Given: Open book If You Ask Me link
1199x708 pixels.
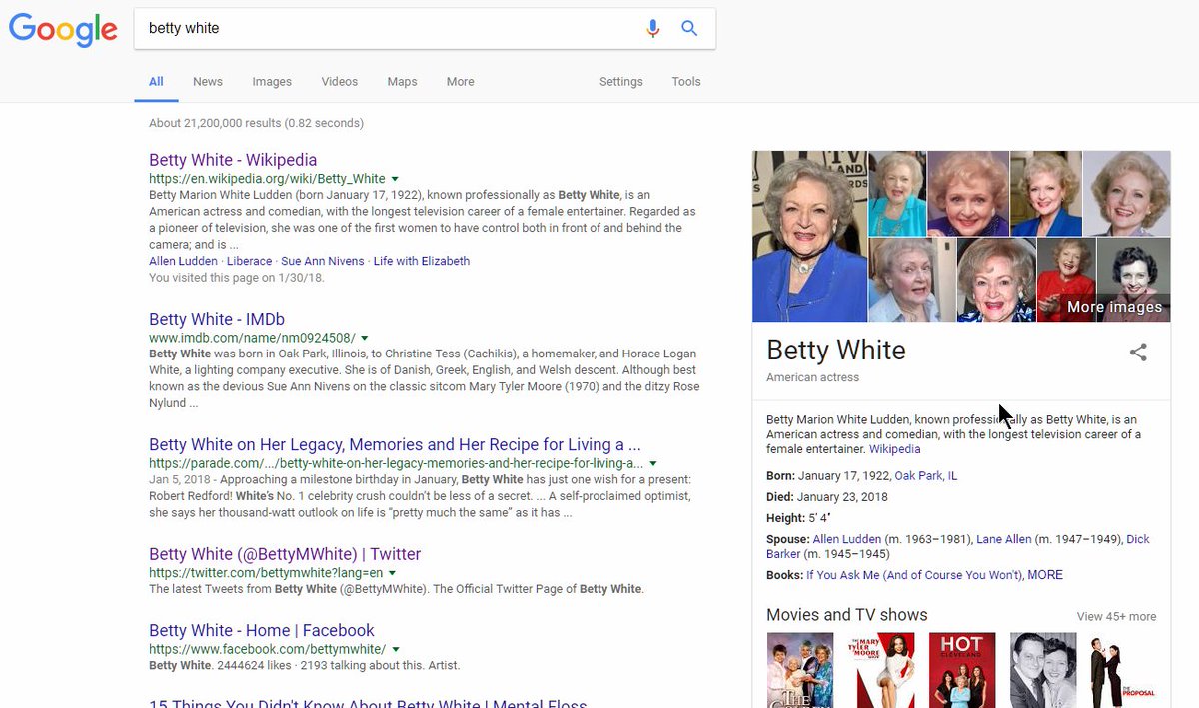Looking at the screenshot, I should [x=914, y=575].
